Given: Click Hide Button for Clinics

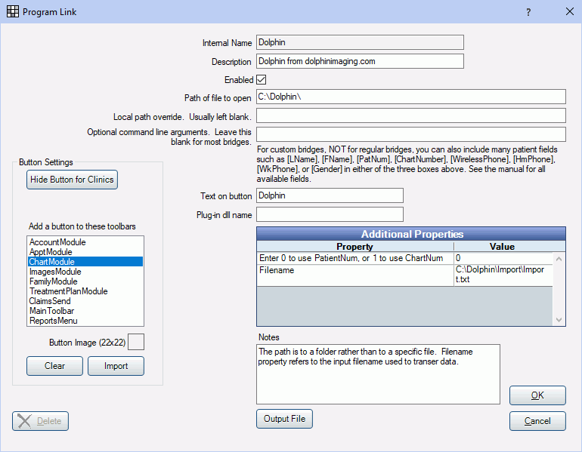Looking at the screenshot, I should (72, 180).
